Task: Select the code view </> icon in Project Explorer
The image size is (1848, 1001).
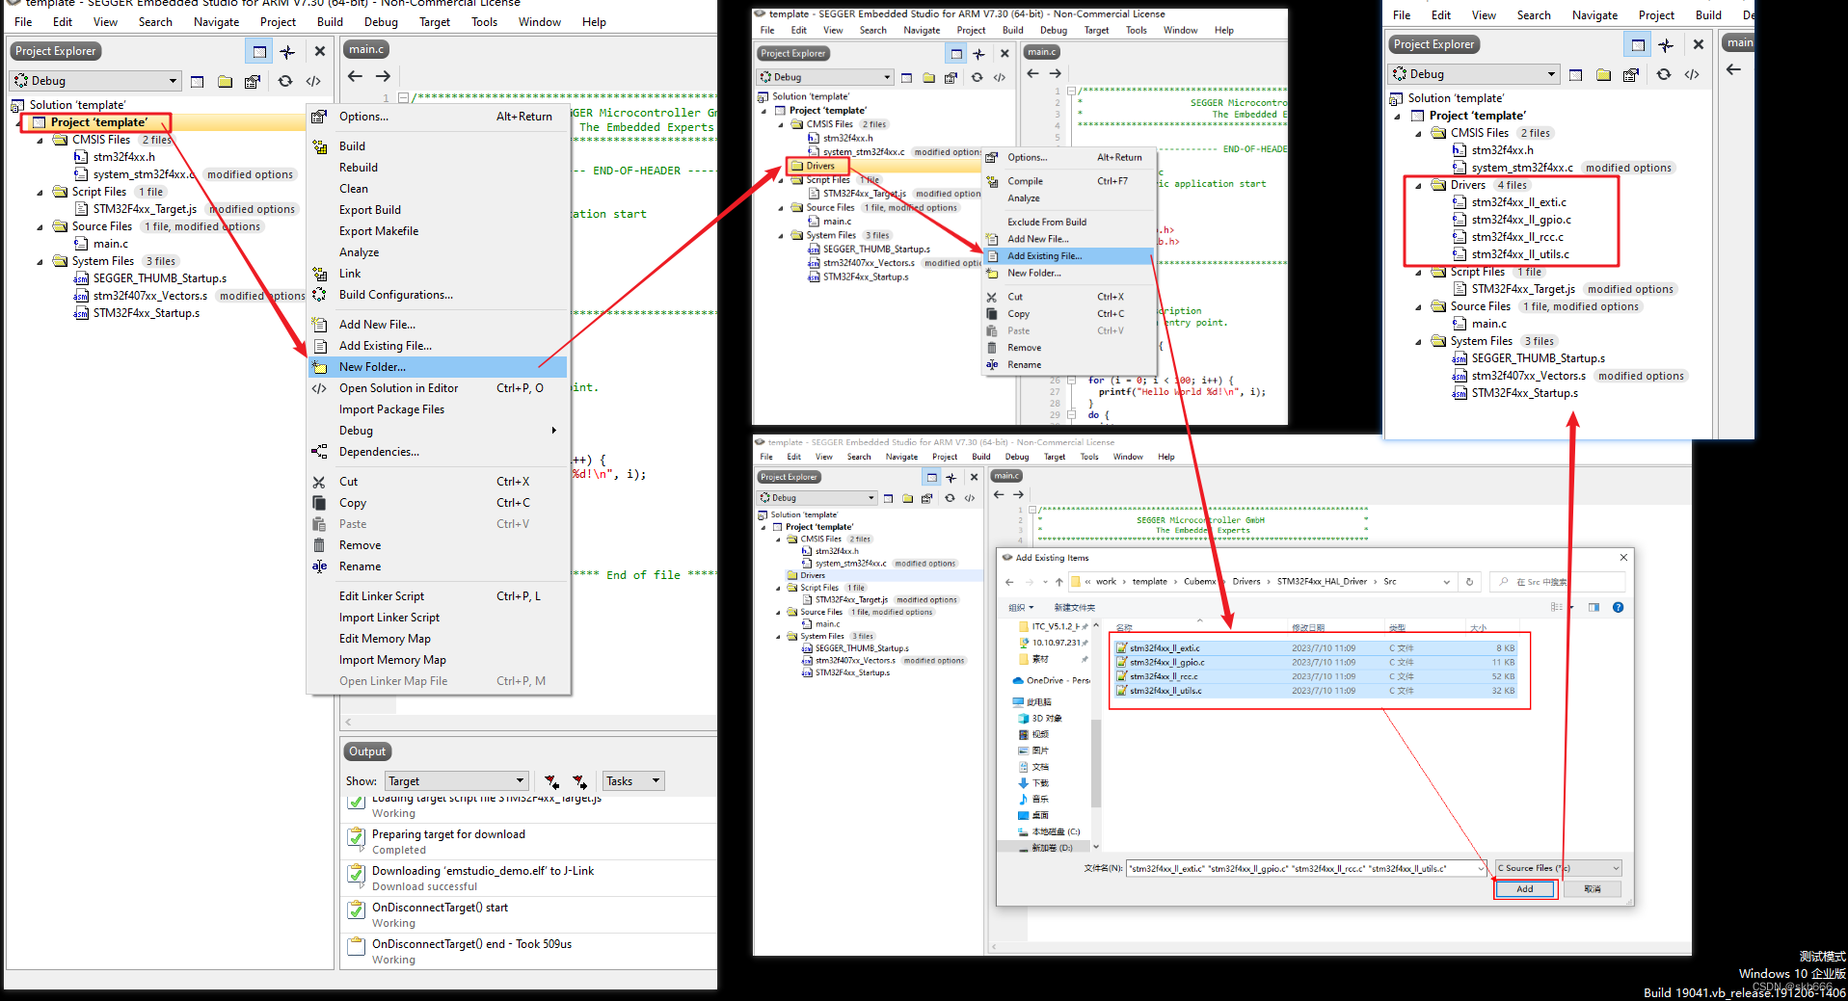Action: 314,81
